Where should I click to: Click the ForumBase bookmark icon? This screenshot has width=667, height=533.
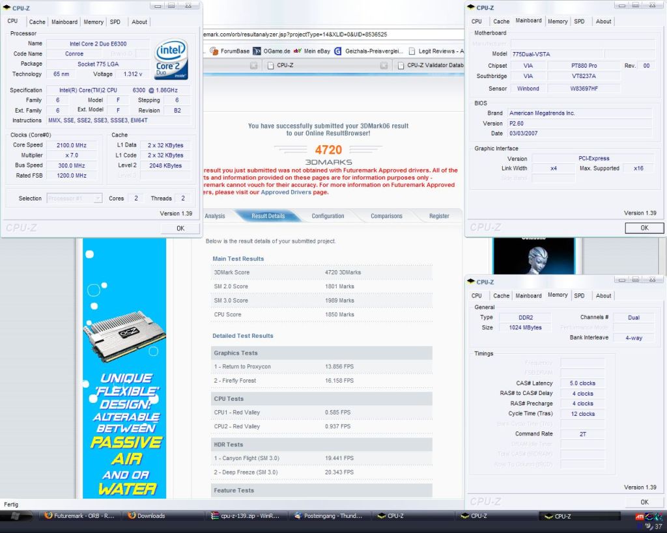214,51
